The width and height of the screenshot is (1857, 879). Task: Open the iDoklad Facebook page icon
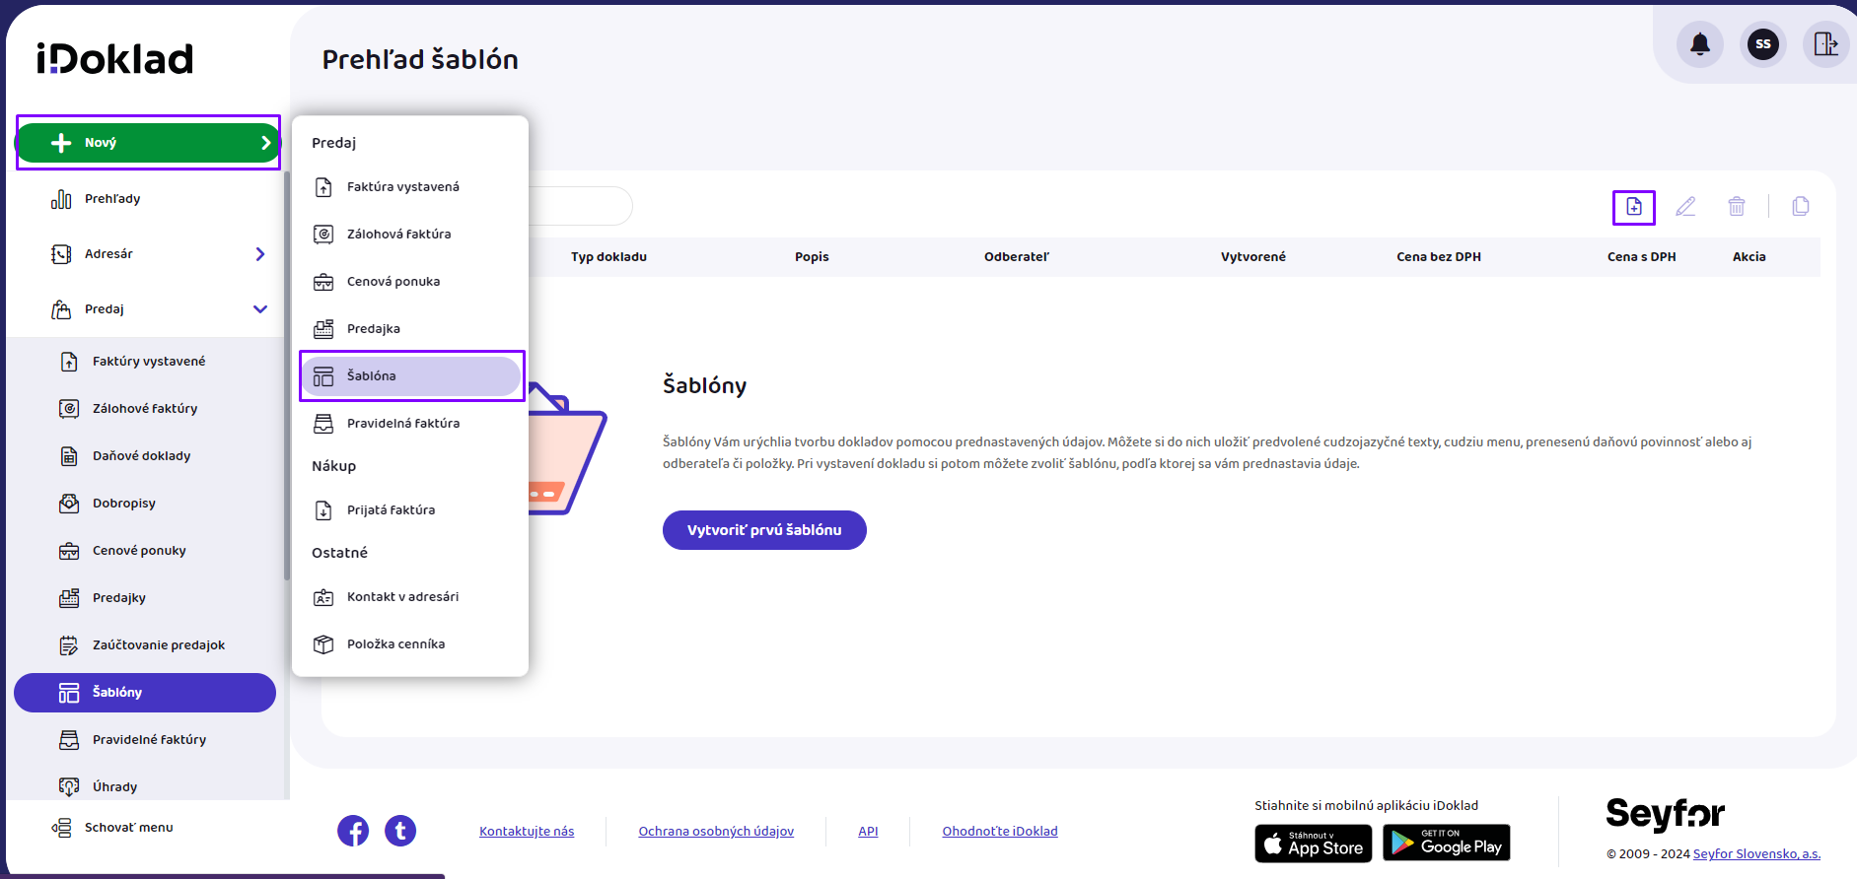click(x=353, y=831)
